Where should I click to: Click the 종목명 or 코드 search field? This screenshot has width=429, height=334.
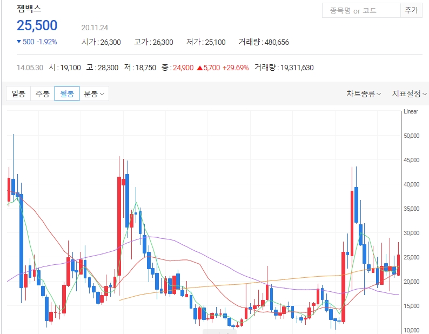coord(361,10)
